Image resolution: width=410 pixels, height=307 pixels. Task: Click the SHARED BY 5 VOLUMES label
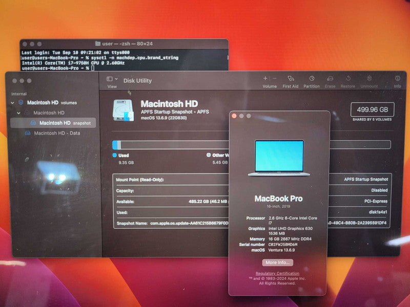372,120
